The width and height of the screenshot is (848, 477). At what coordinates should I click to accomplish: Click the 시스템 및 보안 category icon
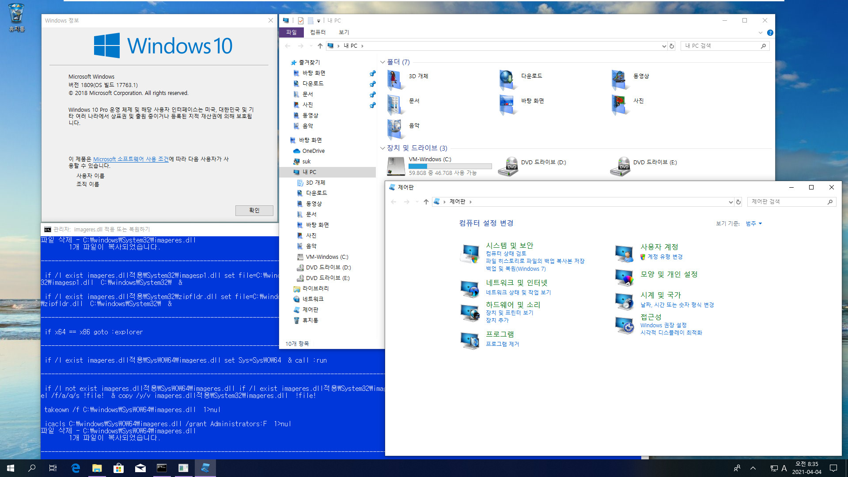point(470,254)
